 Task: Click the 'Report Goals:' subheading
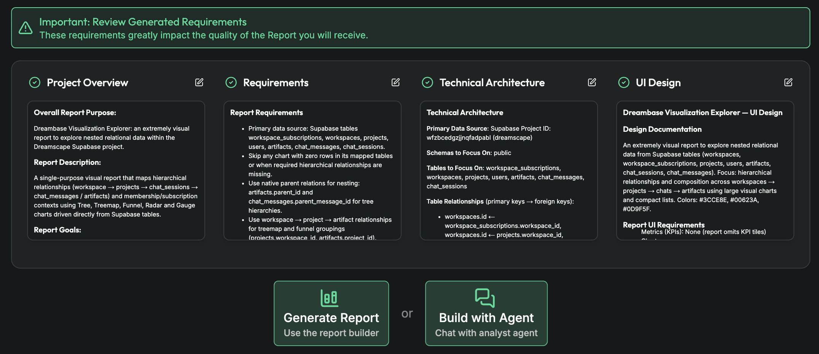coord(57,230)
